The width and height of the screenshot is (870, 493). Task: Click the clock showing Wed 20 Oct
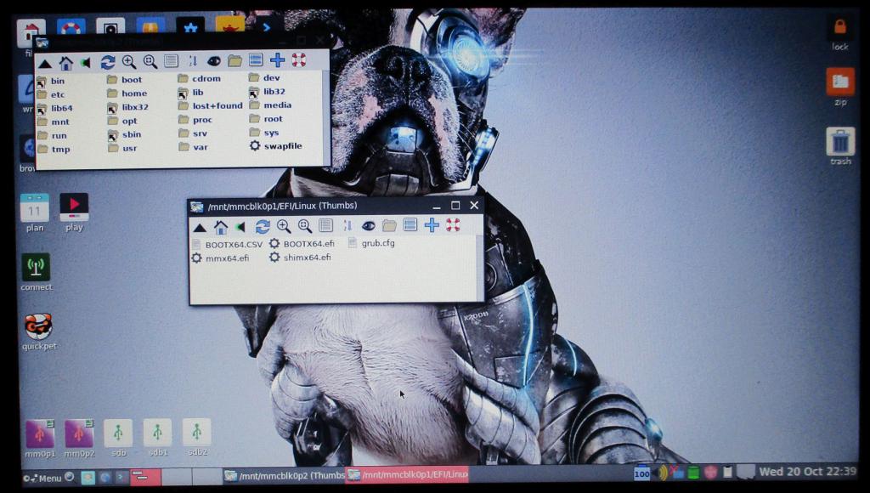point(807,472)
